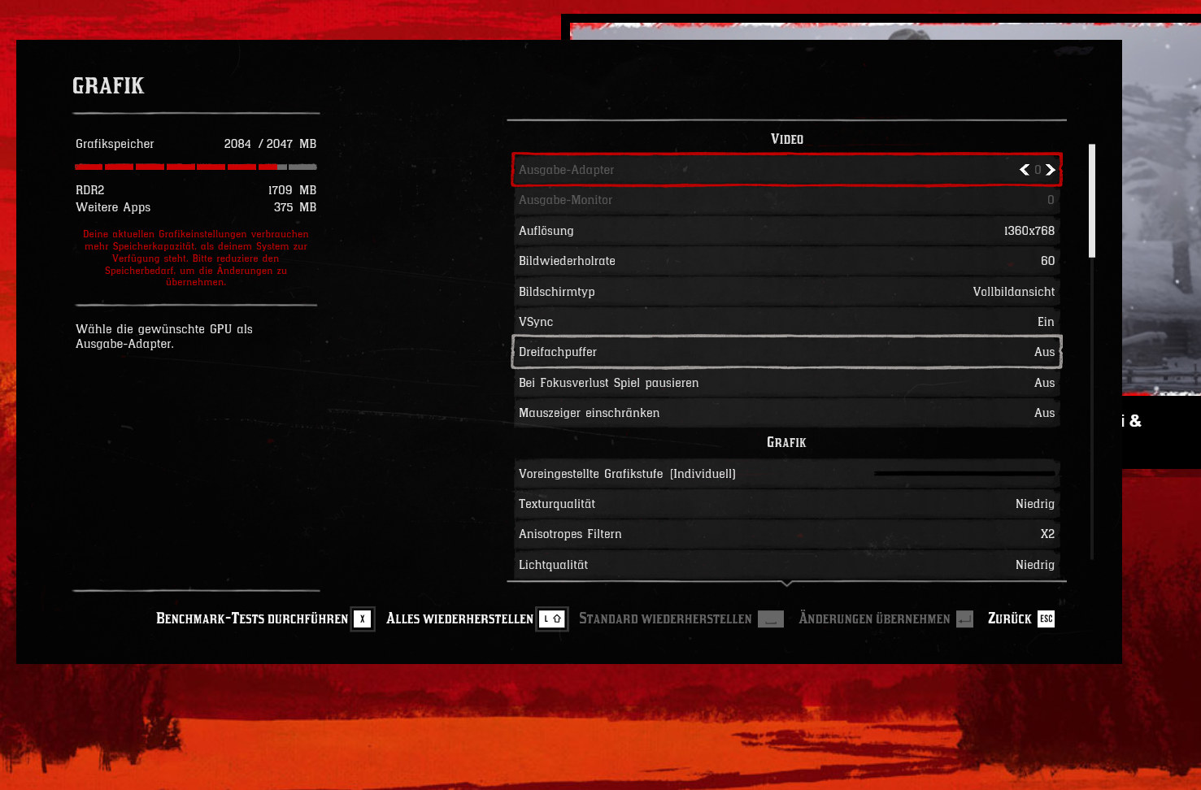Click the right chevron on Ausgabe-Adapter
The width and height of the screenshot is (1201, 790).
coord(1051,170)
